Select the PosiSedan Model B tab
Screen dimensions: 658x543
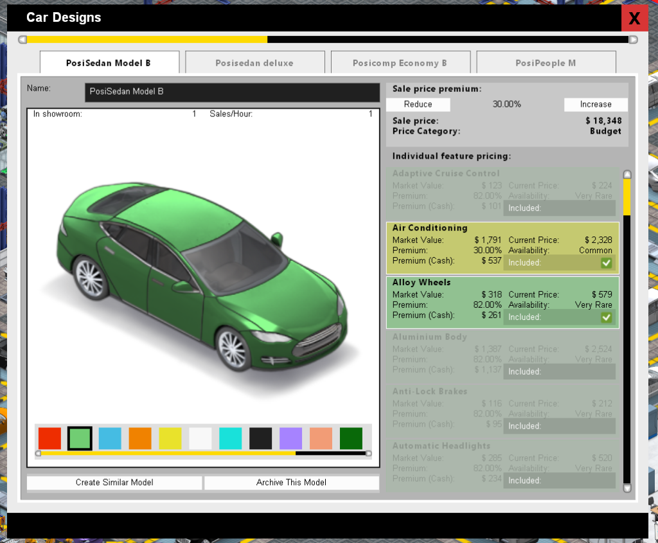109,62
